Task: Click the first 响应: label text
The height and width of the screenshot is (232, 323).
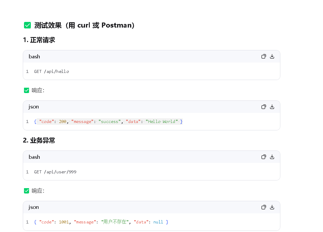Action: point(38,90)
